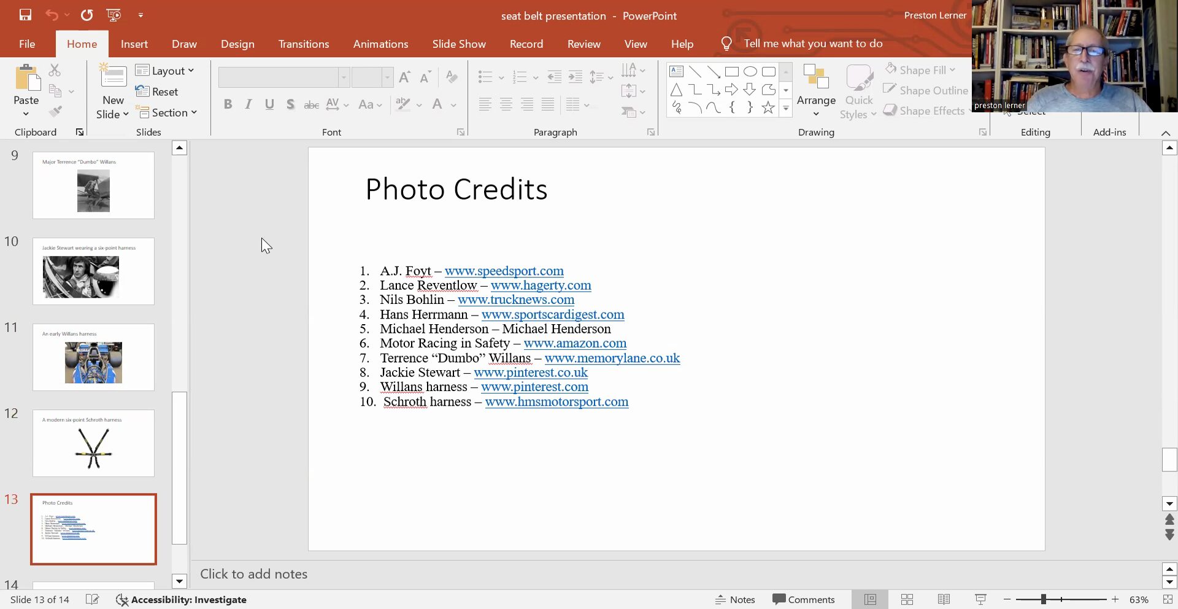The height and width of the screenshot is (609, 1178).
Task: Click the Arrange shapes icon
Action: coord(815,78)
